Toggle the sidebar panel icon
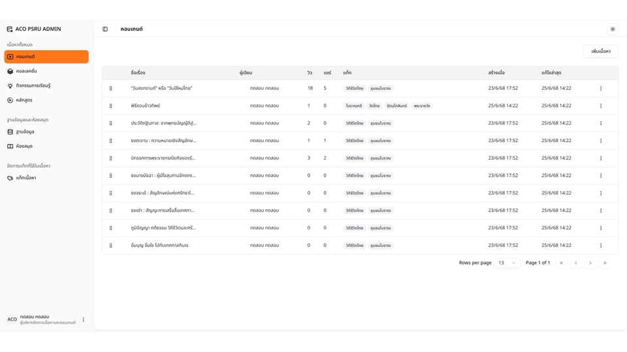Screen dimensions: 627x352 (105, 29)
